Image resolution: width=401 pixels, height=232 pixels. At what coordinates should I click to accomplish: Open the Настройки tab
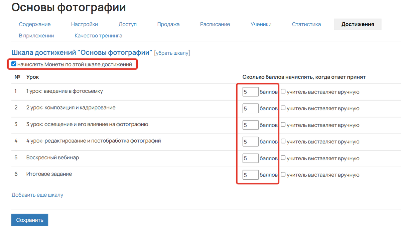click(x=85, y=24)
